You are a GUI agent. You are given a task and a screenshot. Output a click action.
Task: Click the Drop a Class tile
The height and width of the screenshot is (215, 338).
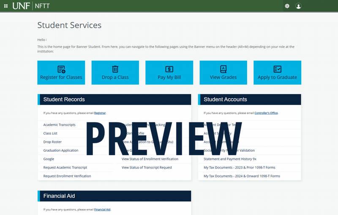click(115, 73)
